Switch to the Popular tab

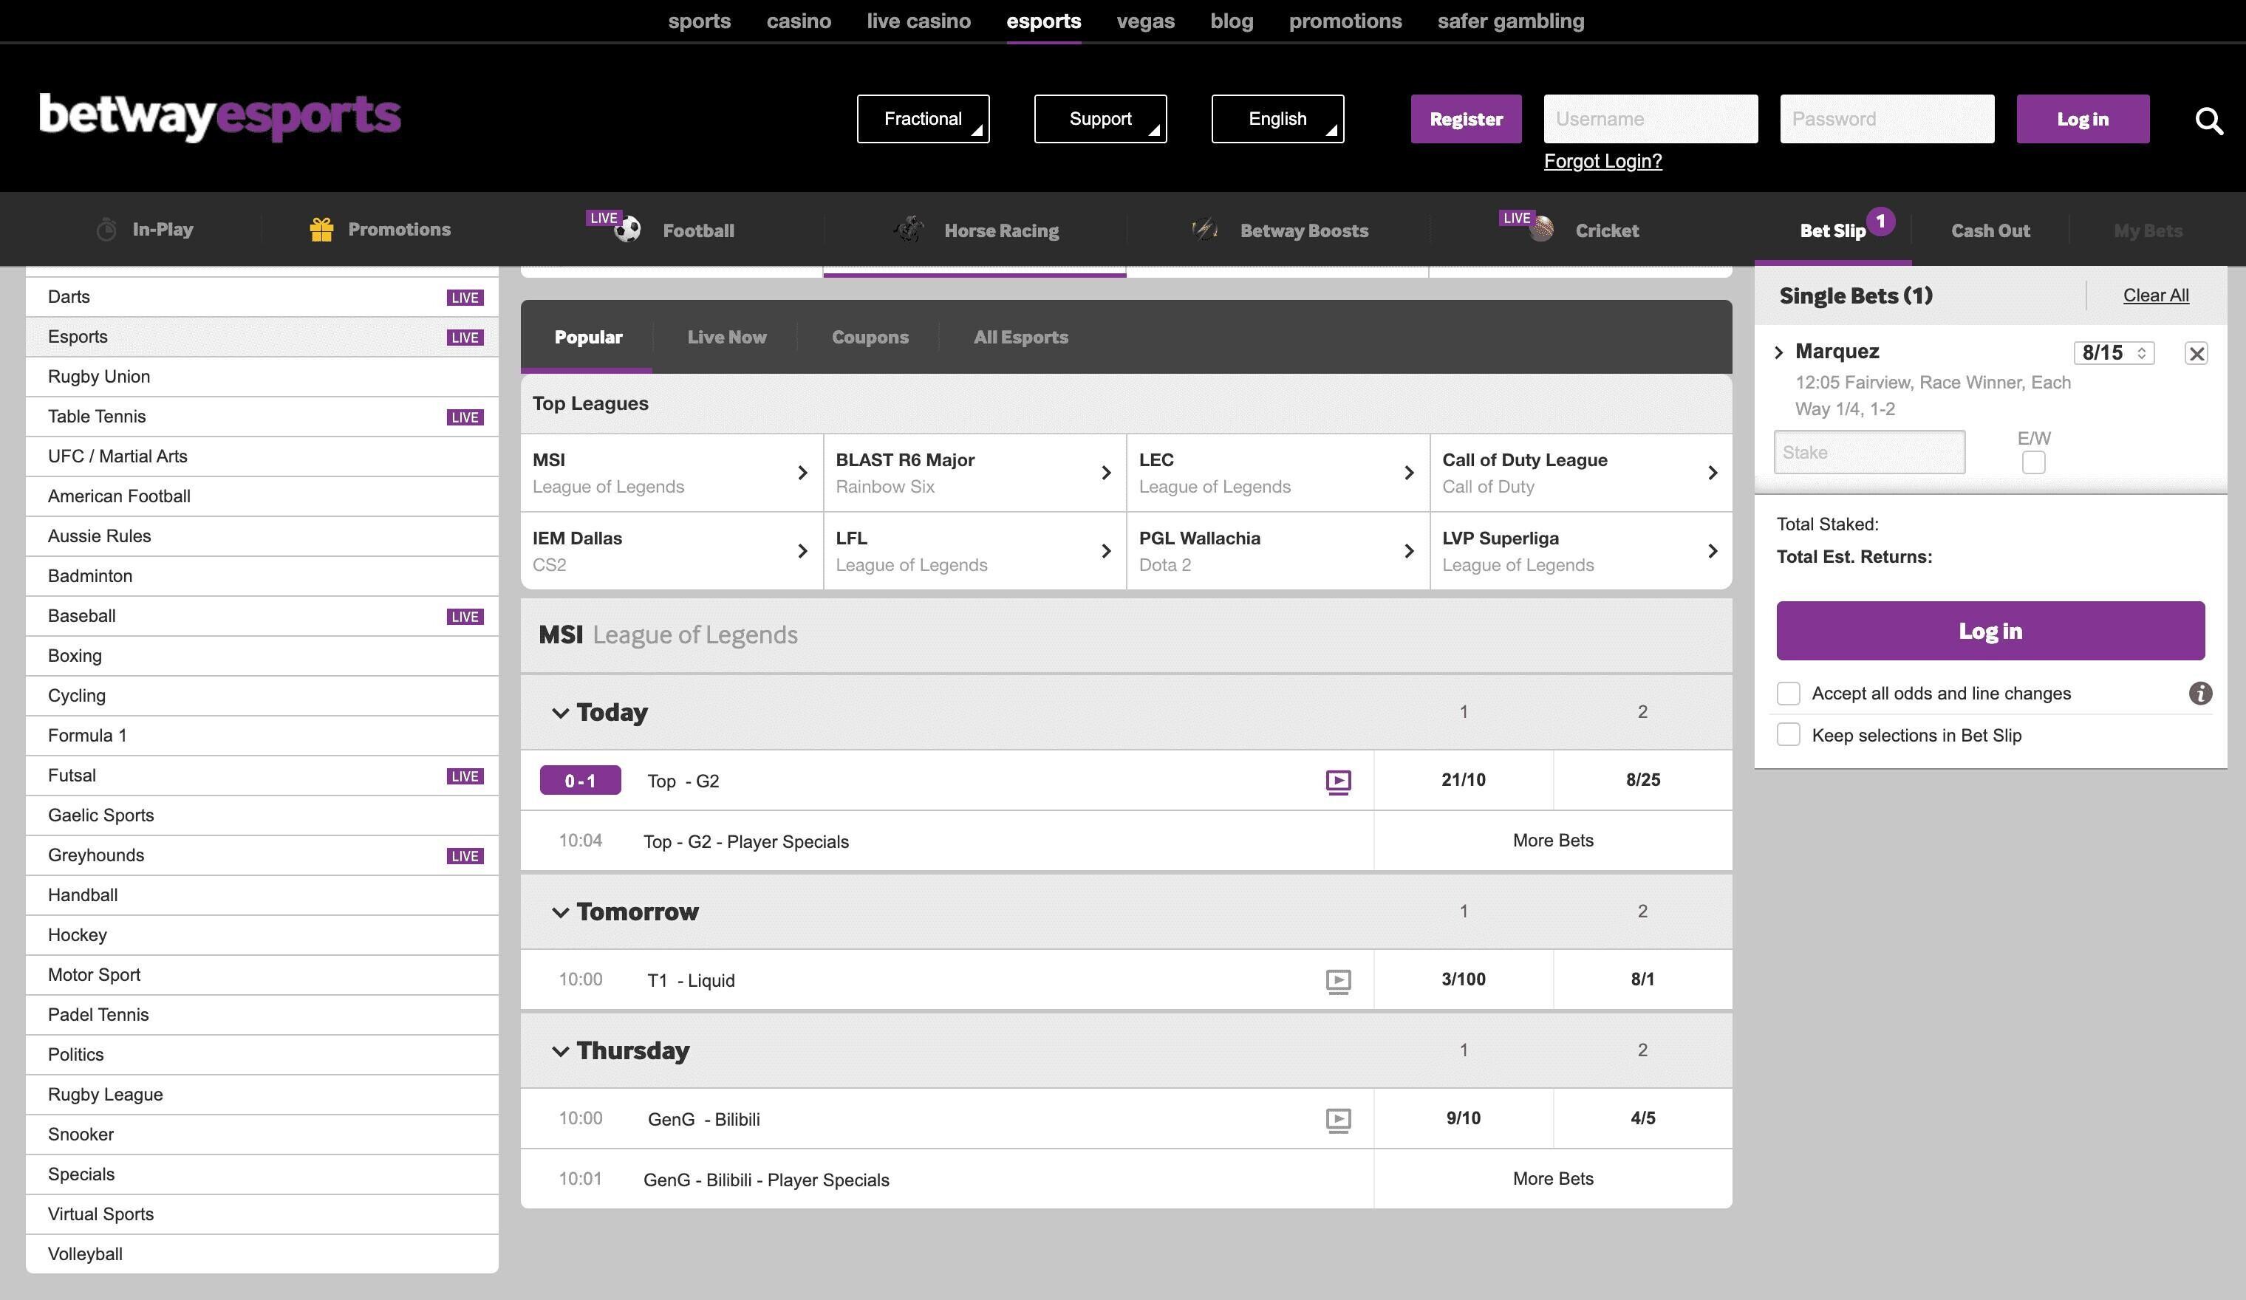pyautogui.click(x=588, y=337)
